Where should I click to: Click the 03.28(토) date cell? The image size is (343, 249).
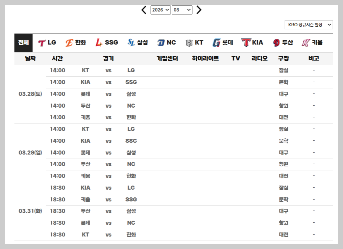pyautogui.click(x=30, y=94)
